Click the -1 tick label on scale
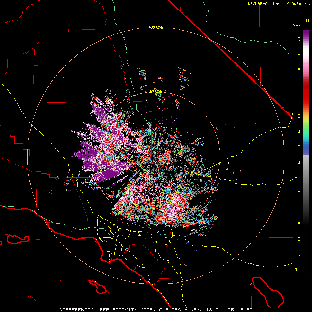The height and width of the screenshot is (312, 312). (x=298, y=162)
